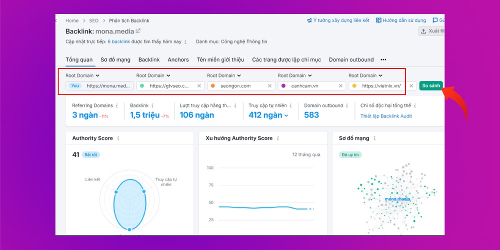
Task: Click the vietnix.vn domain input field
Action: [x=382, y=86]
